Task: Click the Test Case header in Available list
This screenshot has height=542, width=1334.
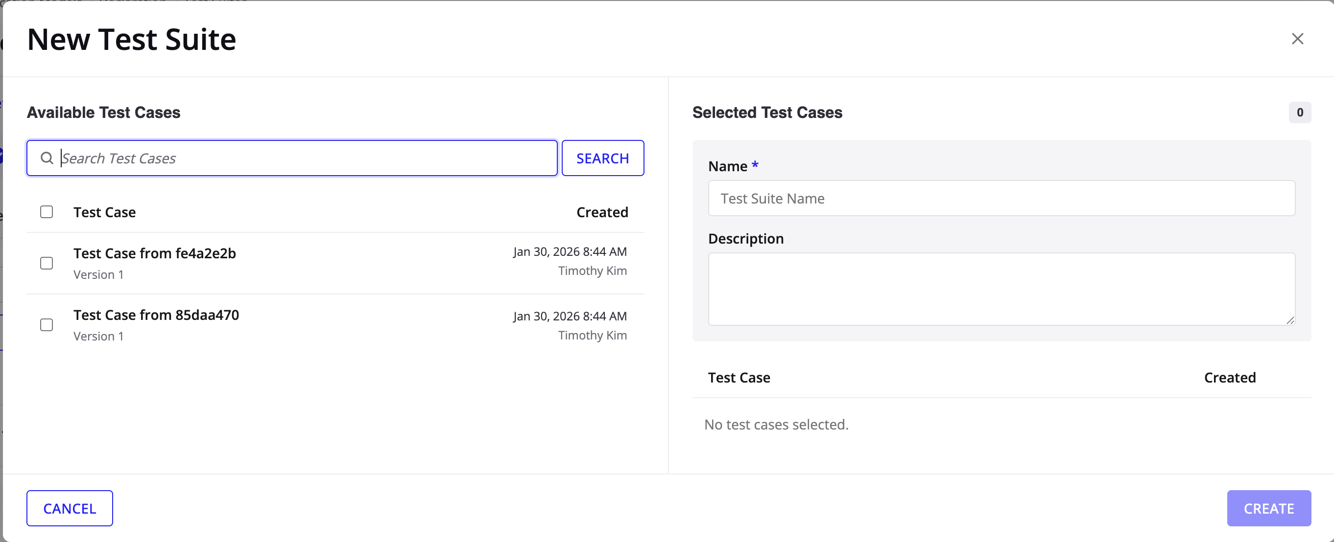Action: [x=105, y=212]
